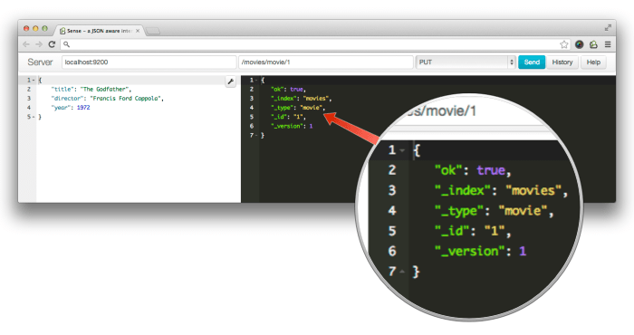Open the Sense extension icon in toolbar
This screenshot has height=335, width=634.
point(593,44)
